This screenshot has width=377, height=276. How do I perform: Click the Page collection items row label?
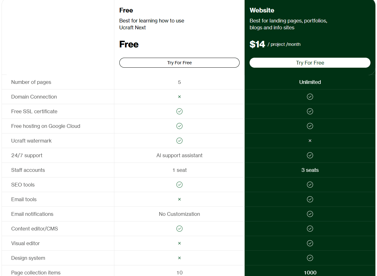coord(36,273)
